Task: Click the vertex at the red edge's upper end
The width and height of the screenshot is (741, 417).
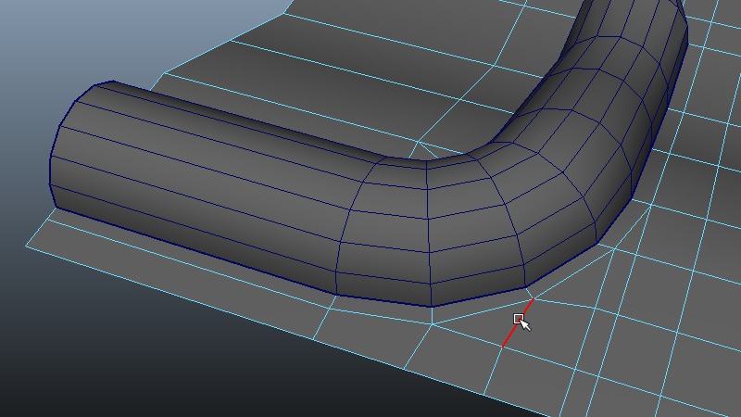Action: click(534, 297)
